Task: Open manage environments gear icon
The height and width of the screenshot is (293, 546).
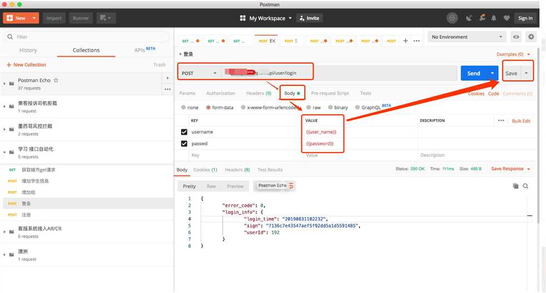Action: click(x=531, y=37)
